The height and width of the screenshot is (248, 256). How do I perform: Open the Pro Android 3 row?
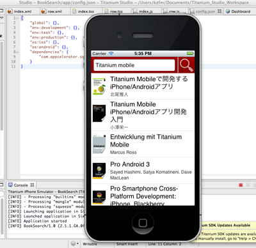143,171
